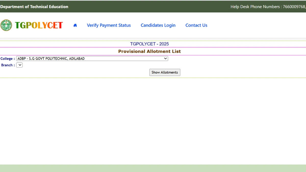Click the Help Desk Phone Numbers text

[268, 7]
